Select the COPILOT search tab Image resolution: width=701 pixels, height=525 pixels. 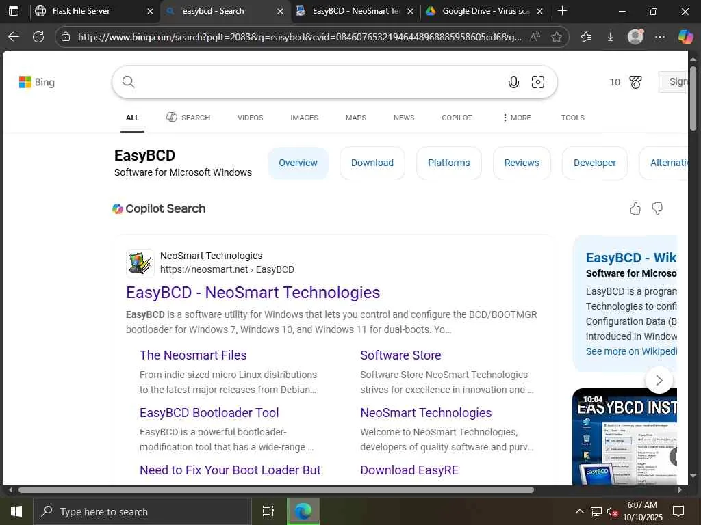457,118
